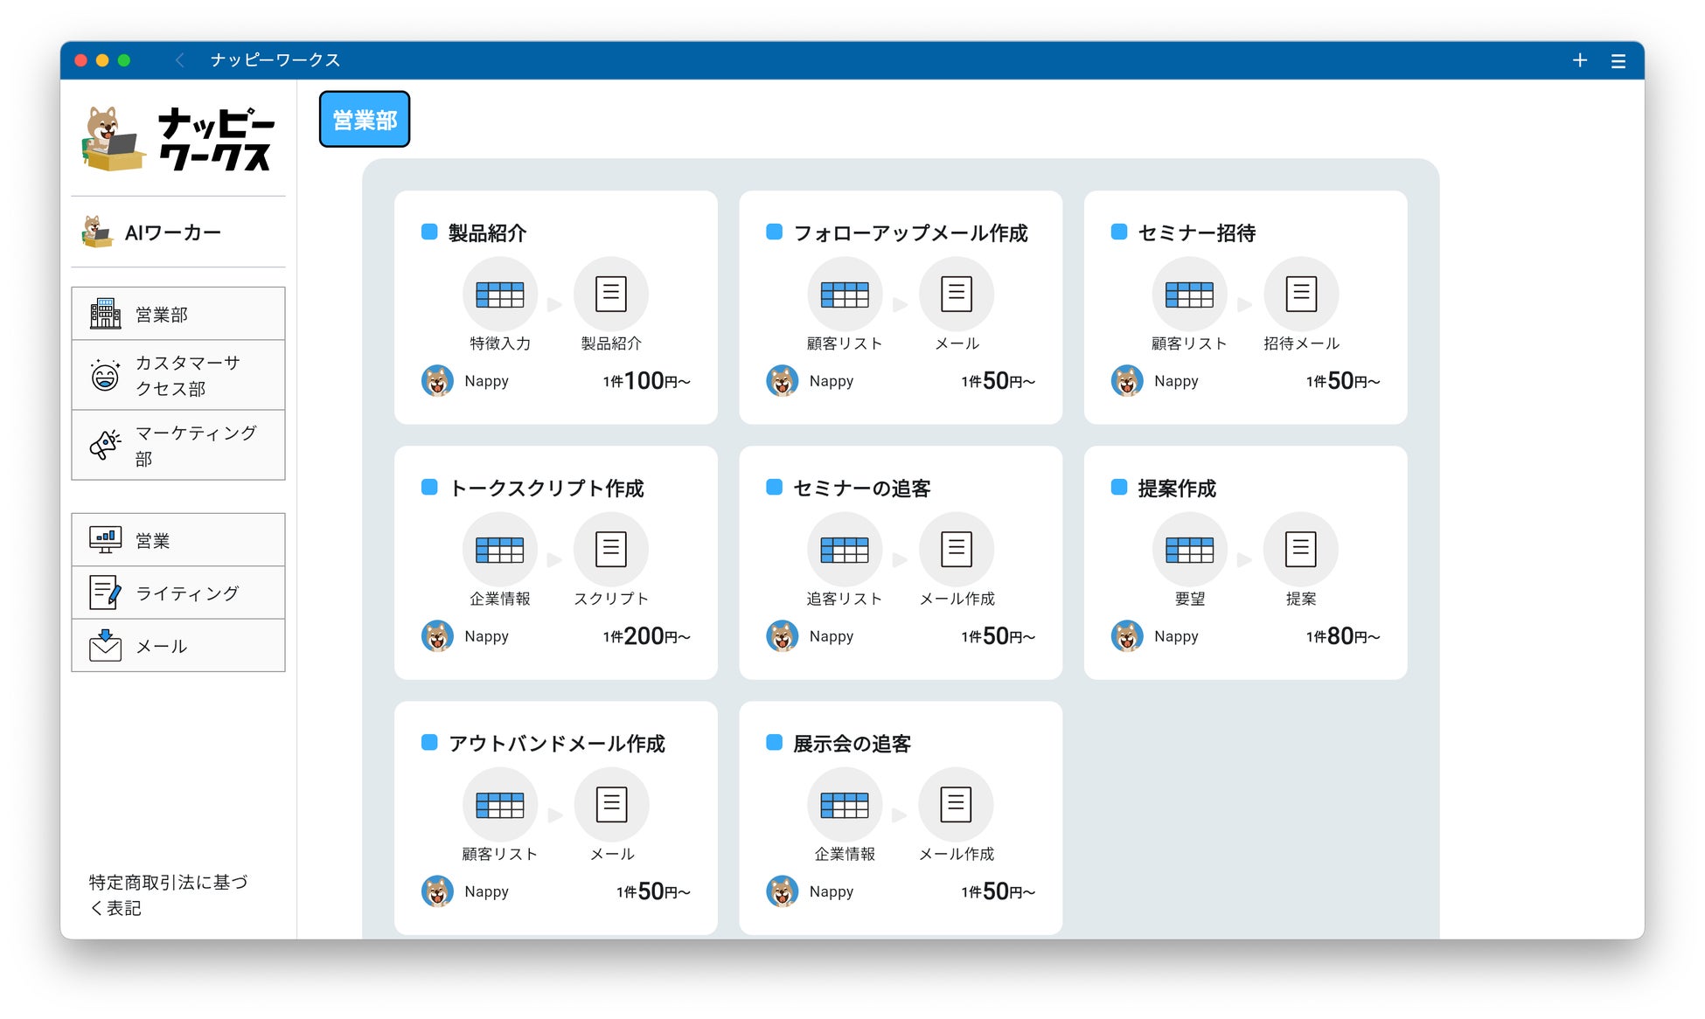Click the back chevron beside ナッピーワークス
Screen dimensions: 1705x1019
coord(180,60)
